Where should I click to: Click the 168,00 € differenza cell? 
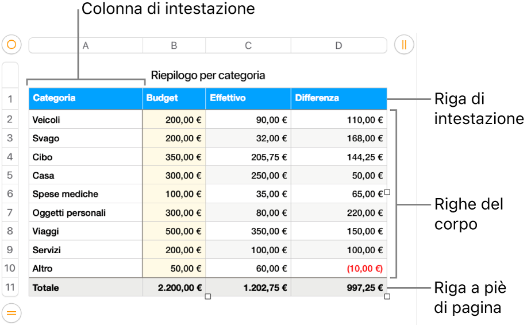pos(338,138)
